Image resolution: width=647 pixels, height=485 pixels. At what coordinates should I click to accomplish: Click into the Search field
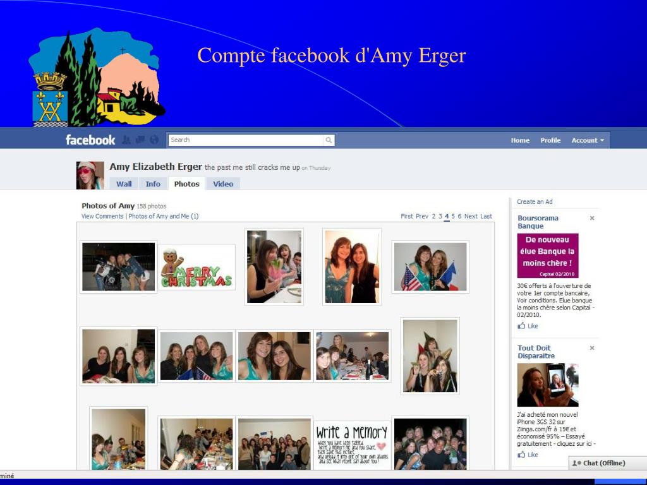point(246,140)
